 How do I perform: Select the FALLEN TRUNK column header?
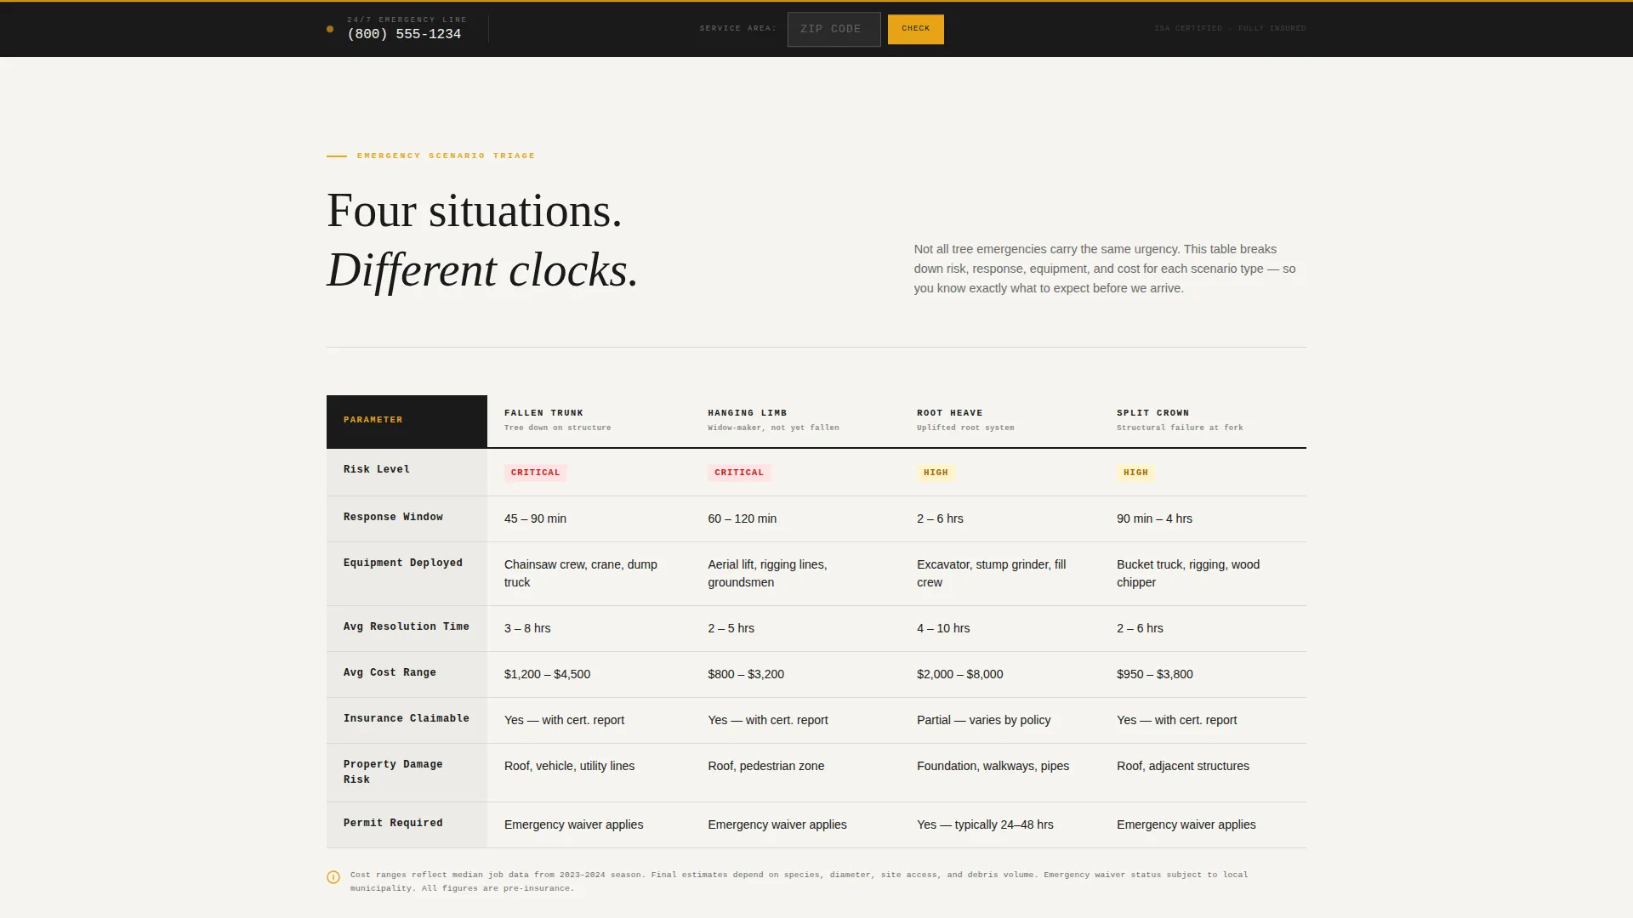(589, 421)
